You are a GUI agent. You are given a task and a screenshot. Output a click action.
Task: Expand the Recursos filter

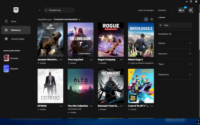175,54
